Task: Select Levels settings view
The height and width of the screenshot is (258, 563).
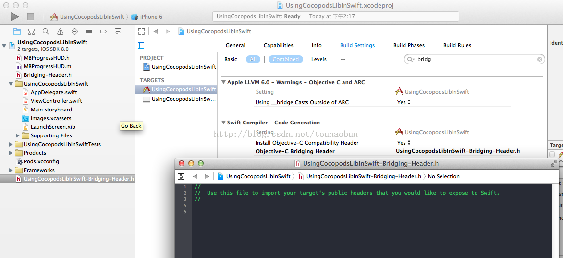Action: coord(319,59)
